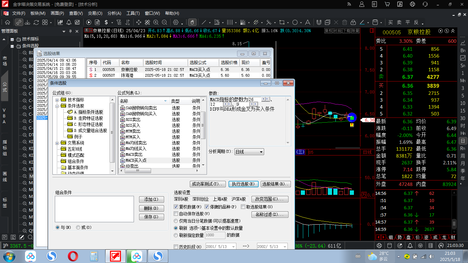Toggle the chain link tool in the toolbar
The image size is (468, 263).
click(19, 22)
